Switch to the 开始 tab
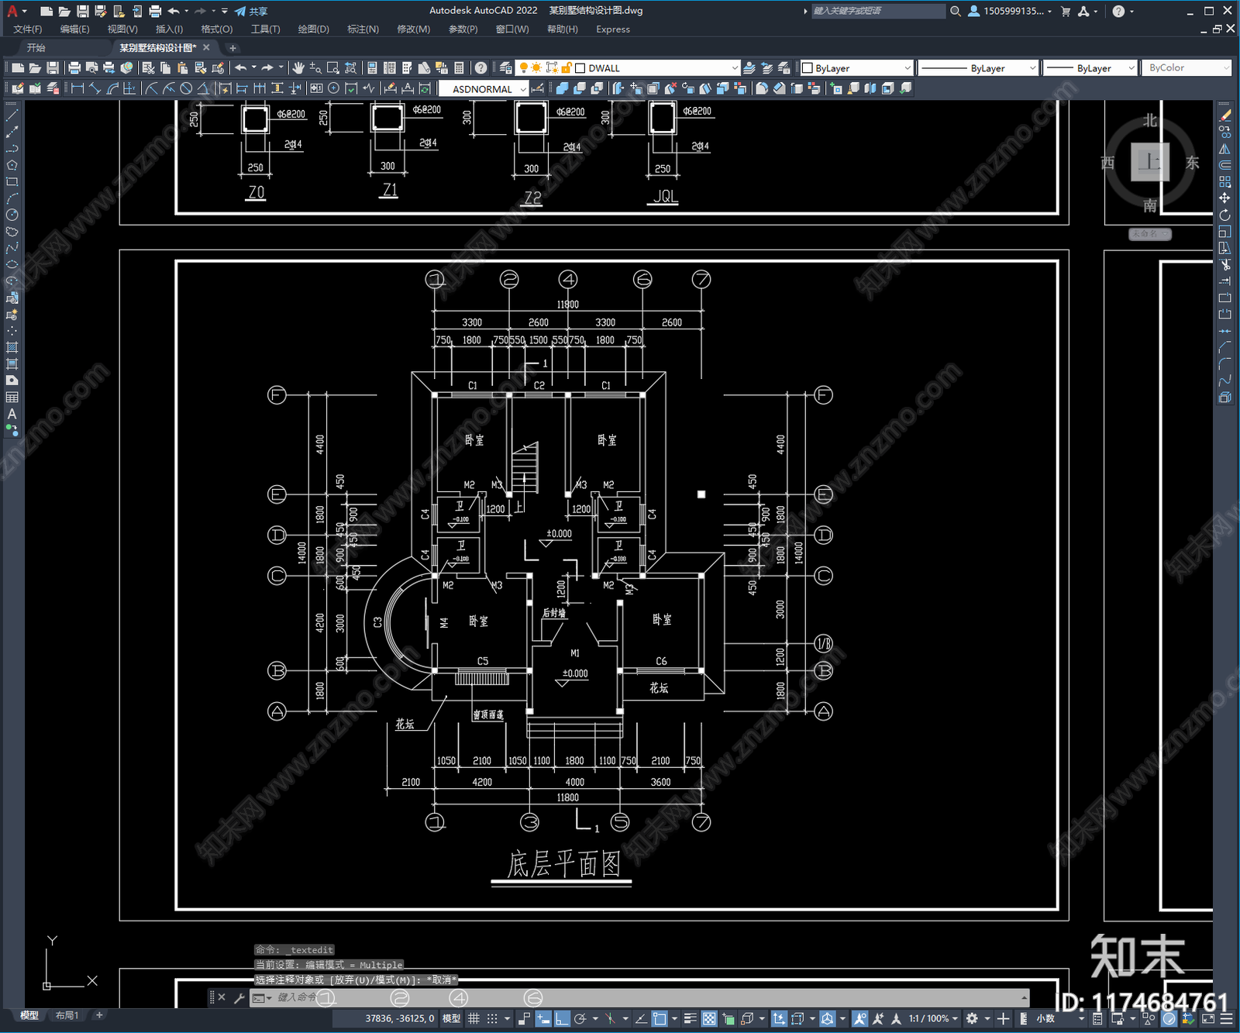This screenshot has height=1033, width=1240. click(x=36, y=48)
